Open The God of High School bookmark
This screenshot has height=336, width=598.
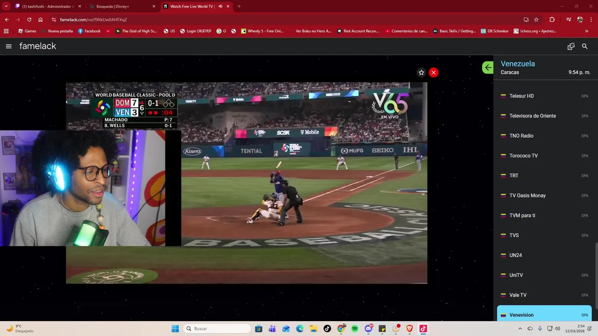136,31
